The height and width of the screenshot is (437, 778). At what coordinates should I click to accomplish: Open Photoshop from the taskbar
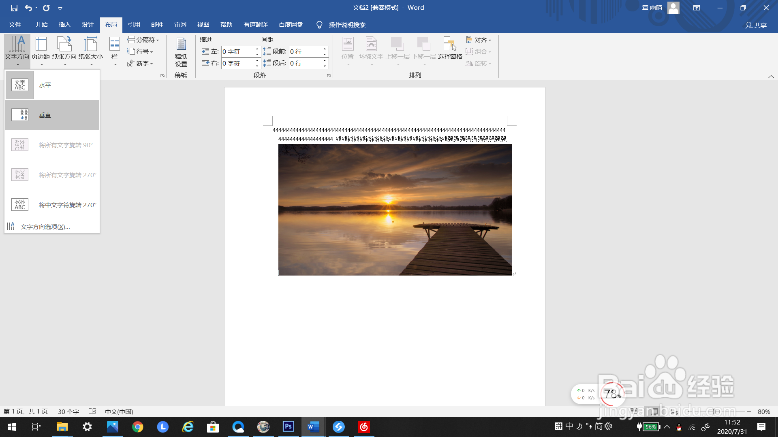288,426
